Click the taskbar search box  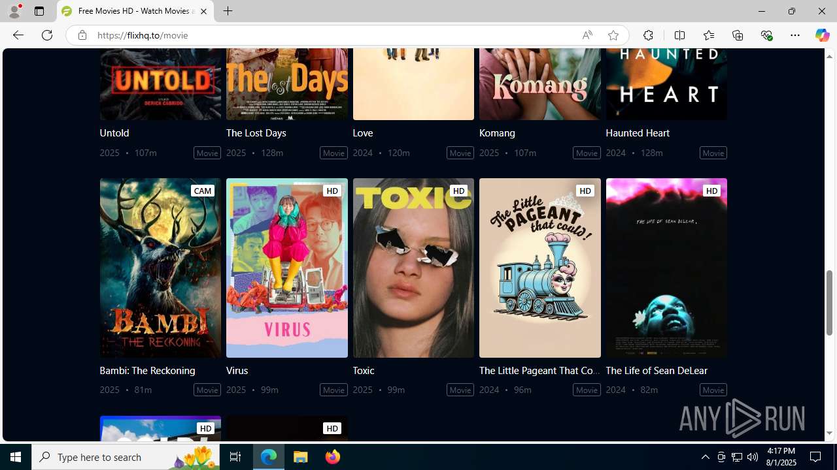(x=126, y=457)
